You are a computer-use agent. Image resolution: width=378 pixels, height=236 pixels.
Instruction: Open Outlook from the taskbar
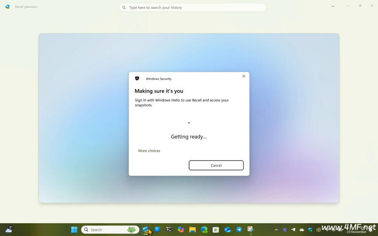227,230
